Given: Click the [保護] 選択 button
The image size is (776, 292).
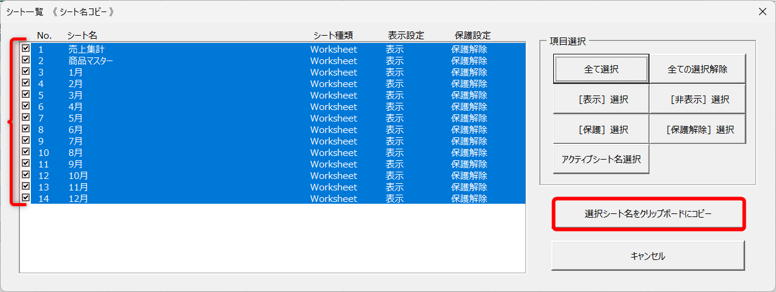Looking at the screenshot, I should (601, 129).
